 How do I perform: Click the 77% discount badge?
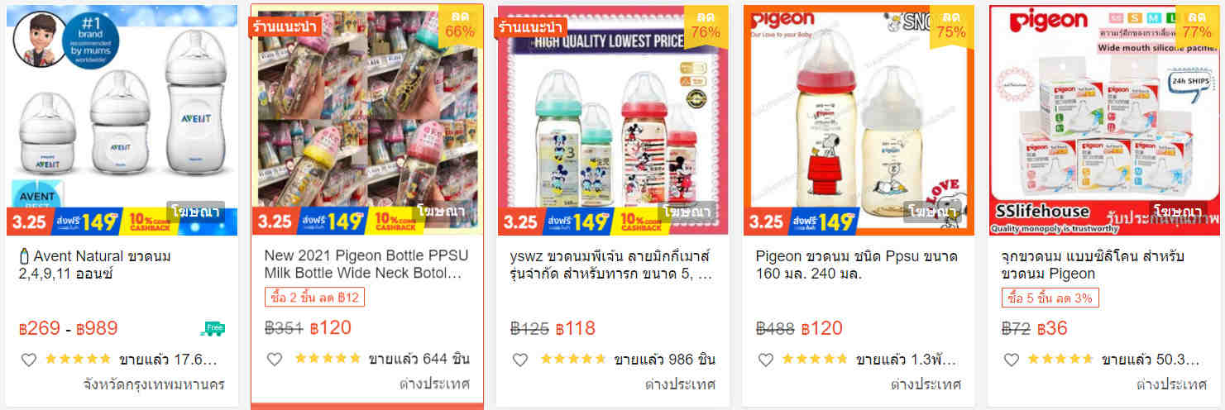tap(1197, 24)
